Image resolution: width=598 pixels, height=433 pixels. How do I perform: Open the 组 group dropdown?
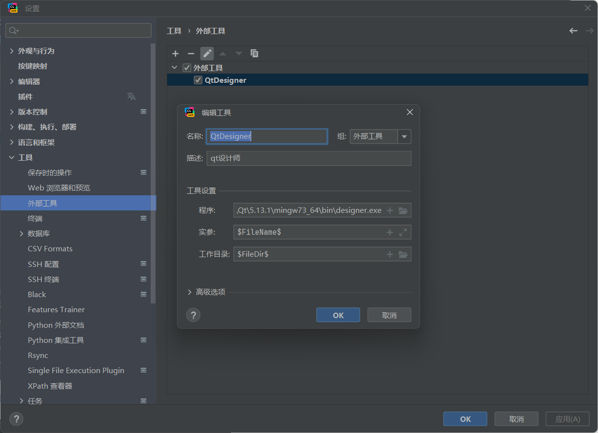click(405, 136)
